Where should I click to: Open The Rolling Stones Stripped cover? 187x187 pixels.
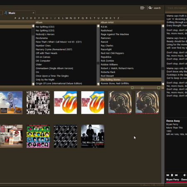pos(93,136)
